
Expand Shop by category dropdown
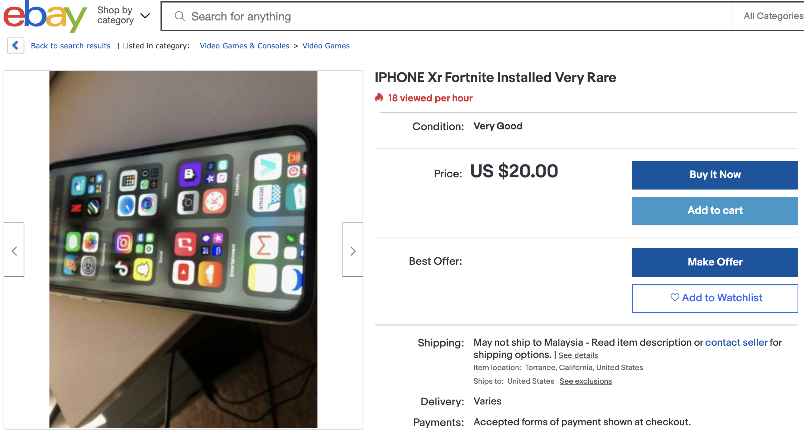[x=123, y=16]
